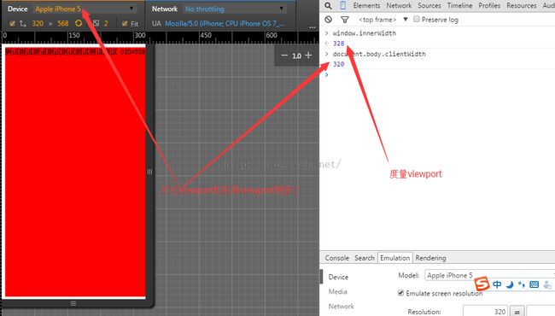Click the Sogou input method S logo
This screenshot has height=316, width=555.
[482, 284]
